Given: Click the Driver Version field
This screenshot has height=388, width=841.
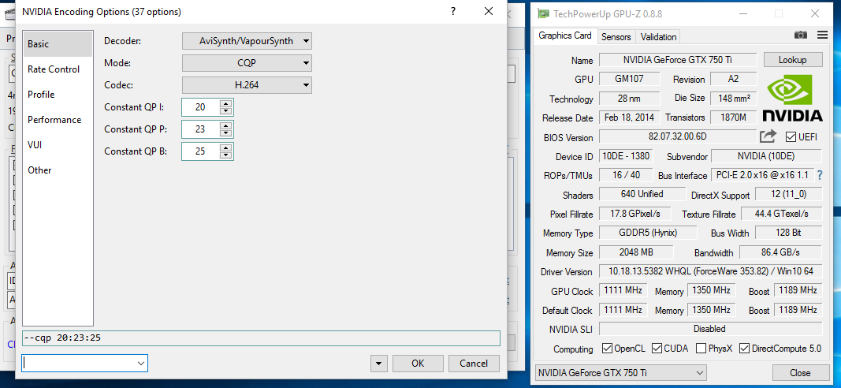Looking at the screenshot, I should pyautogui.click(x=710, y=271).
